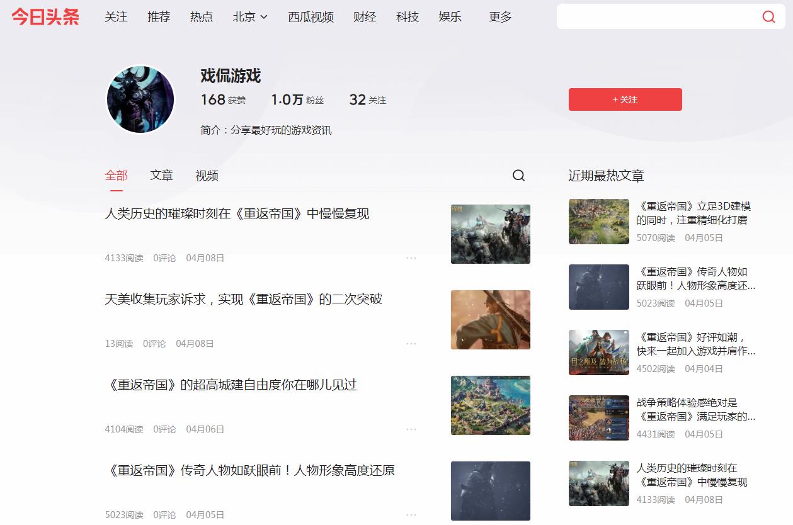
Task: Click sidebar thumbnail for 好评如潮 article
Action: tap(599, 353)
